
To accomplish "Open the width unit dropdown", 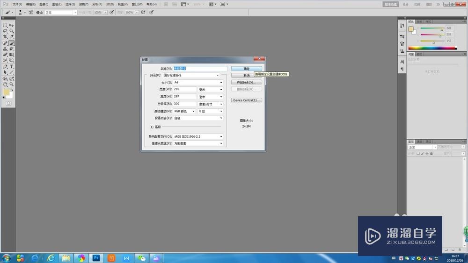I will coord(211,90).
